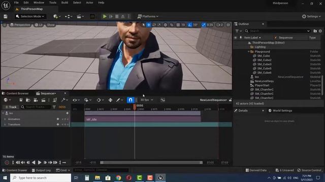The width and height of the screenshot is (325, 182).
Task: Open the 30 fps frame rate dropdown
Action: pyautogui.click(x=147, y=100)
